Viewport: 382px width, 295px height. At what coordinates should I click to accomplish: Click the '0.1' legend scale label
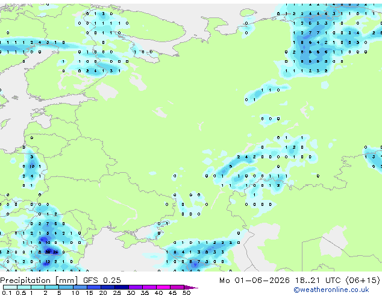coord(7,293)
